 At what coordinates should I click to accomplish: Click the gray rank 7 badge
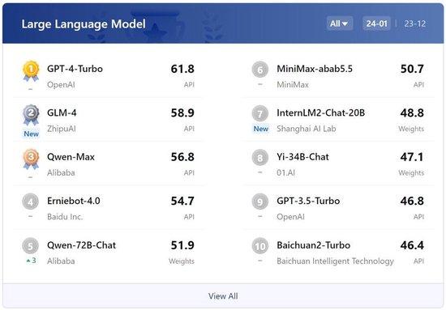[260, 113]
